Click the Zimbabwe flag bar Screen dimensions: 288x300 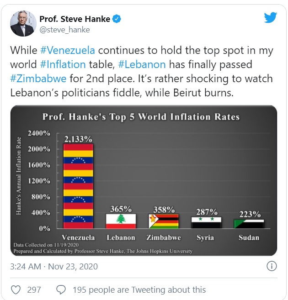(164, 221)
